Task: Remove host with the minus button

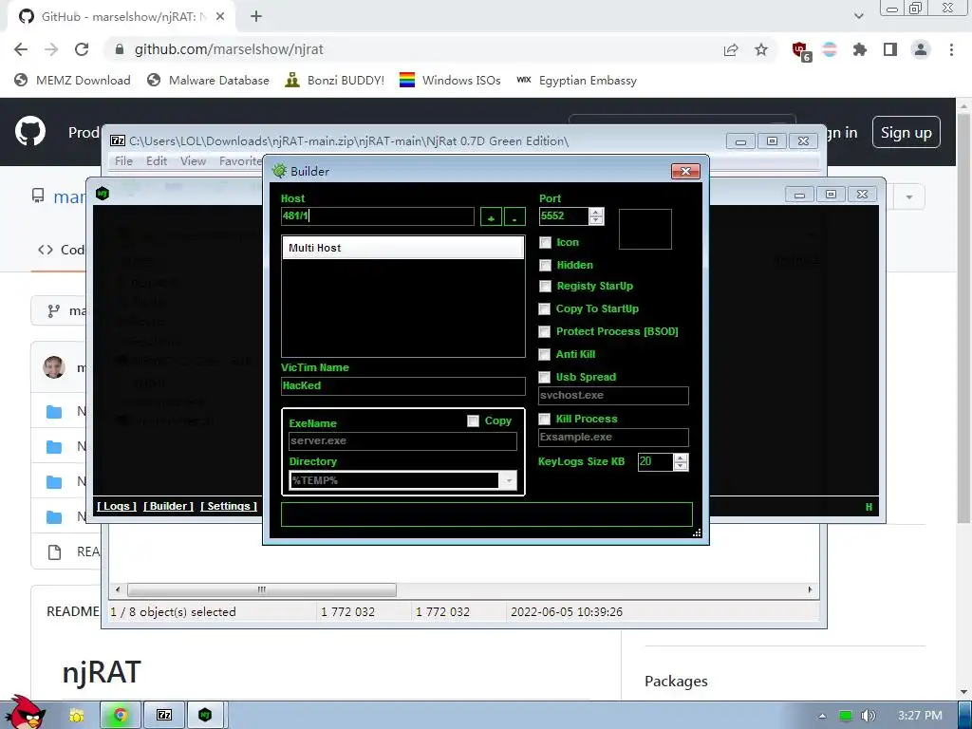Action: point(514,217)
